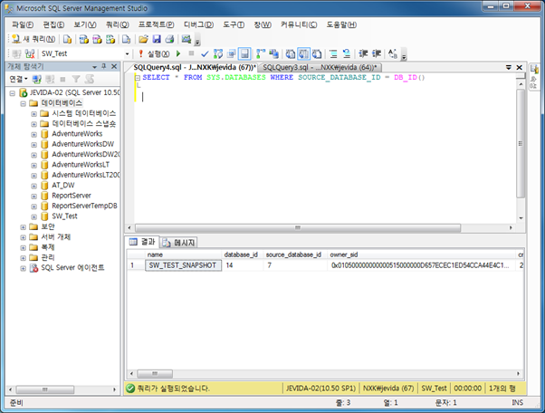Expand the AdventureWorks database node
This screenshot has width=545, height=413.
click(x=33, y=134)
